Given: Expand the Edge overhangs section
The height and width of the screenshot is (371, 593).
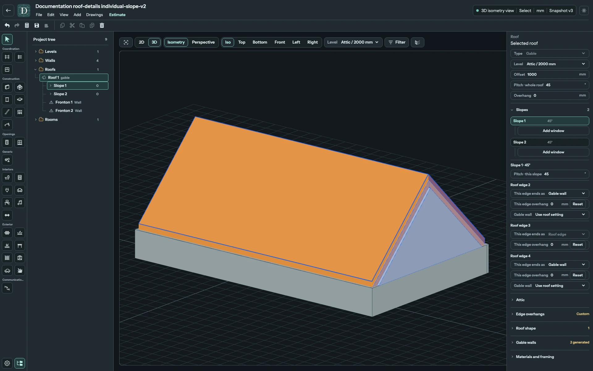Looking at the screenshot, I should 549,314.
